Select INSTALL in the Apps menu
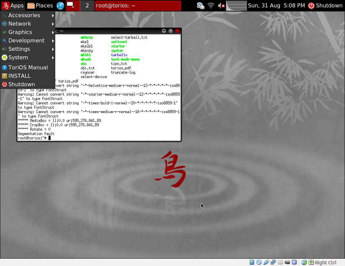345x266 pixels. pyautogui.click(x=20, y=76)
